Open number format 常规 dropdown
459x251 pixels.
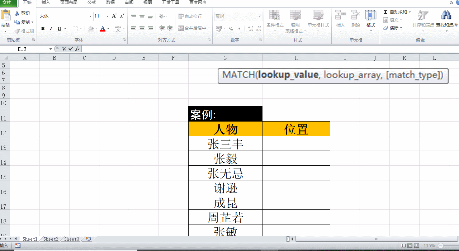point(260,16)
